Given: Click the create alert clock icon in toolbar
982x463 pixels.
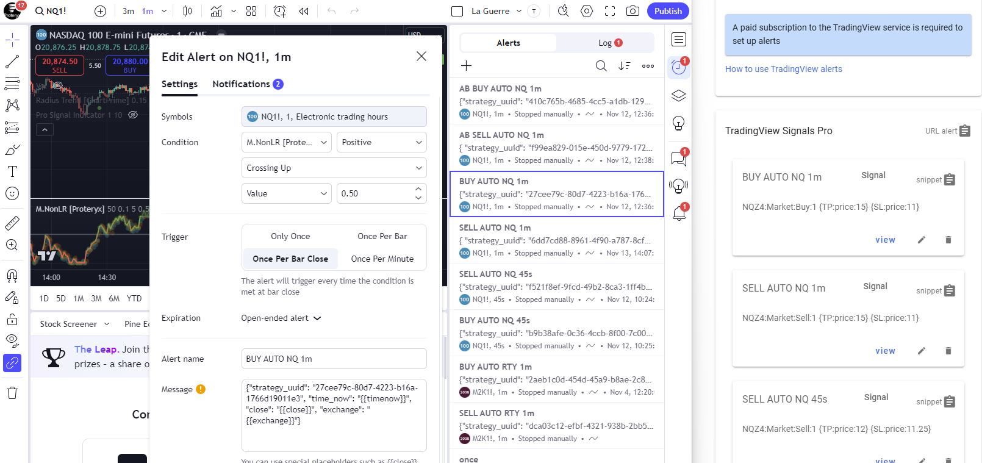Looking at the screenshot, I should pyautogui.click(x=280, y=11).
